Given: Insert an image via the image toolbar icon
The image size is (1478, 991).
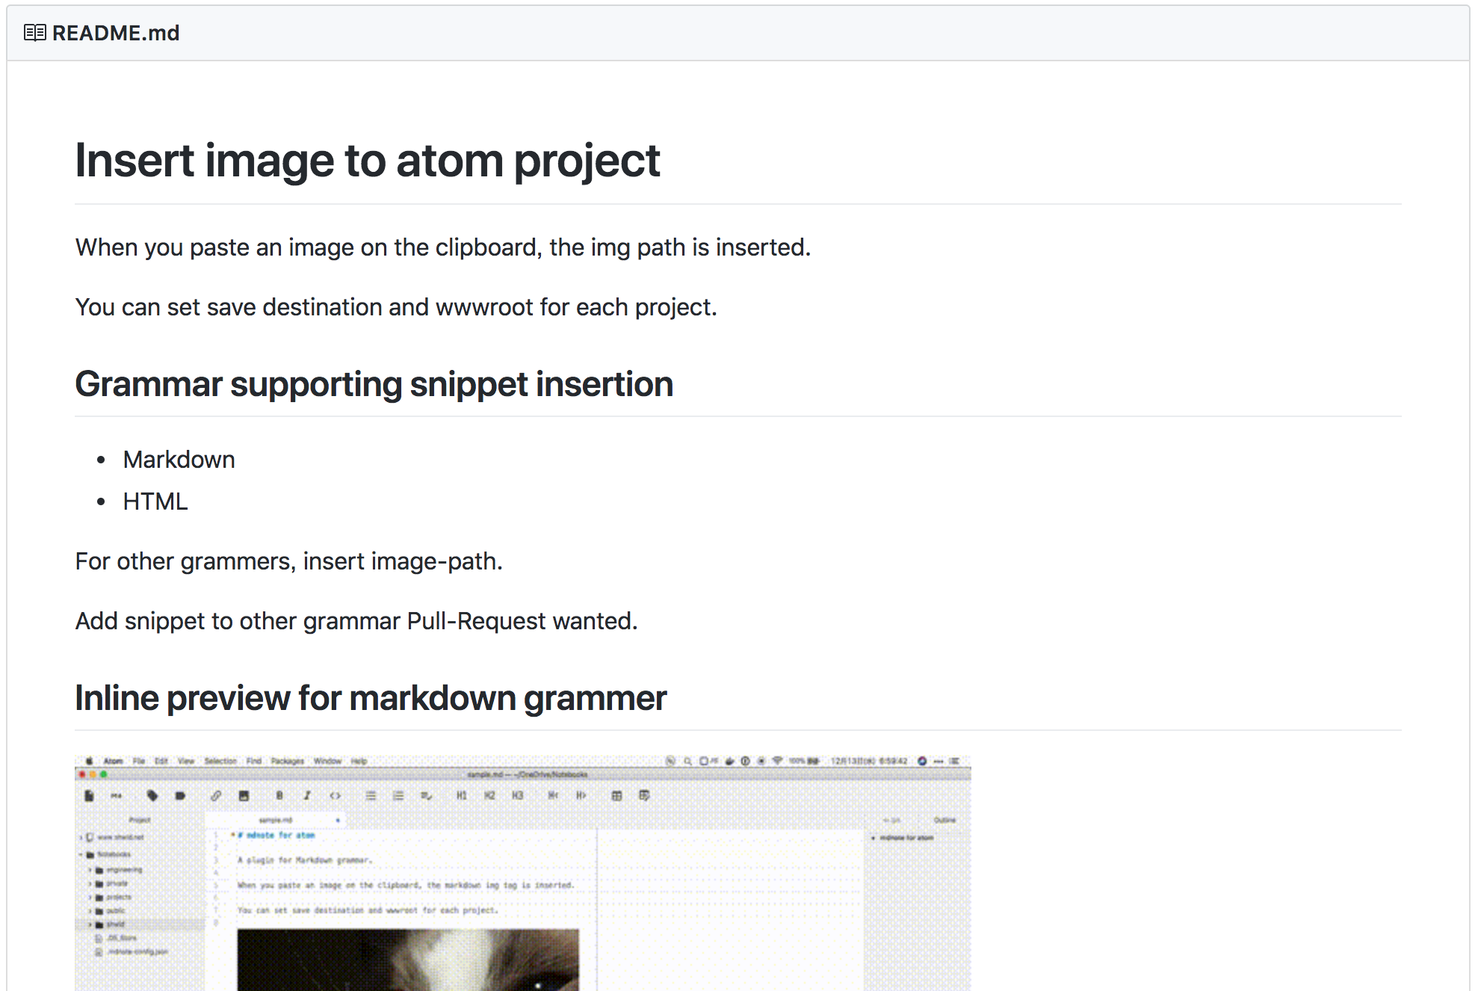Looking at the screenshot, I should pyautogui.click(x=244, y=795).
